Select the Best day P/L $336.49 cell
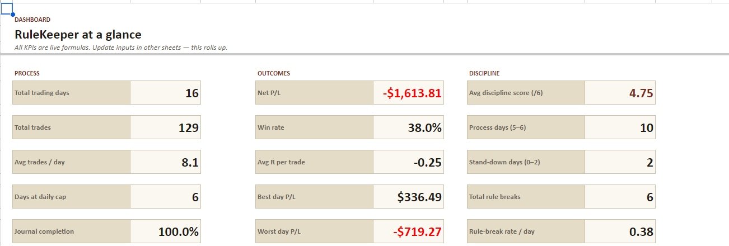The image size is (729, 246). (x=408, y=197)
